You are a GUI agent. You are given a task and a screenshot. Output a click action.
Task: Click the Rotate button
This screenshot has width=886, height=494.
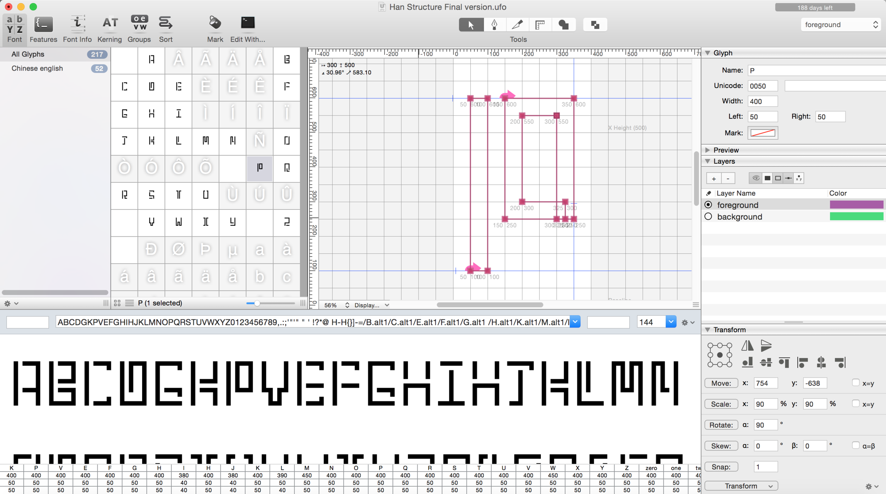tap(721, 425)
